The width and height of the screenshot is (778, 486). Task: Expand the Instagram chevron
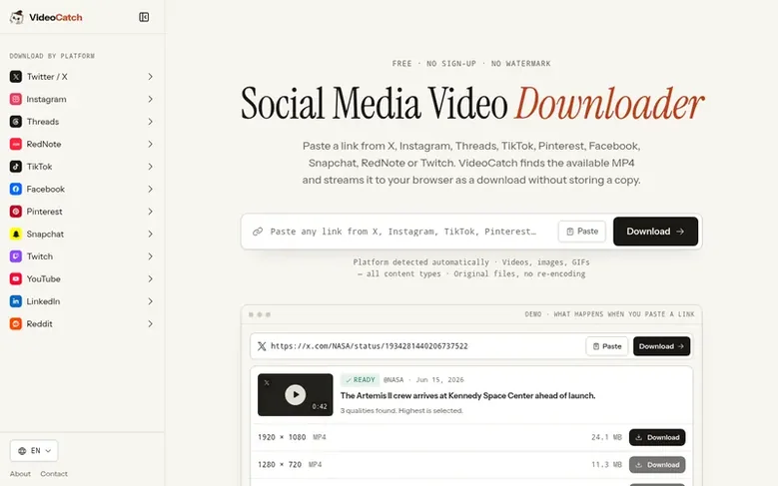pyautogui.click(x=150, y=99)
